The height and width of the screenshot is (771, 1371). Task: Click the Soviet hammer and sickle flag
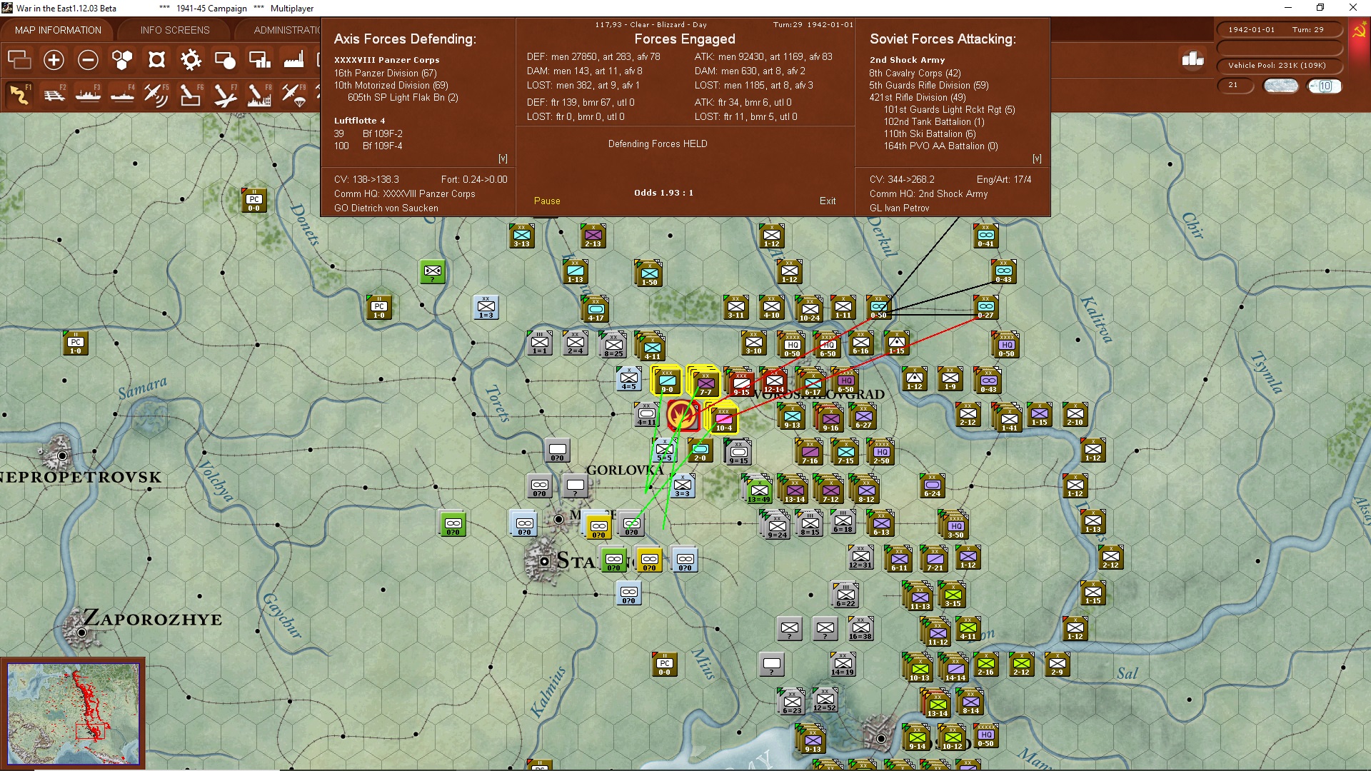click(1360, 31)
